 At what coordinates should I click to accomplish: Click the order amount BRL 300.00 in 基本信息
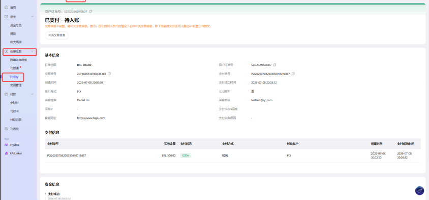click(x=84, y=65)
